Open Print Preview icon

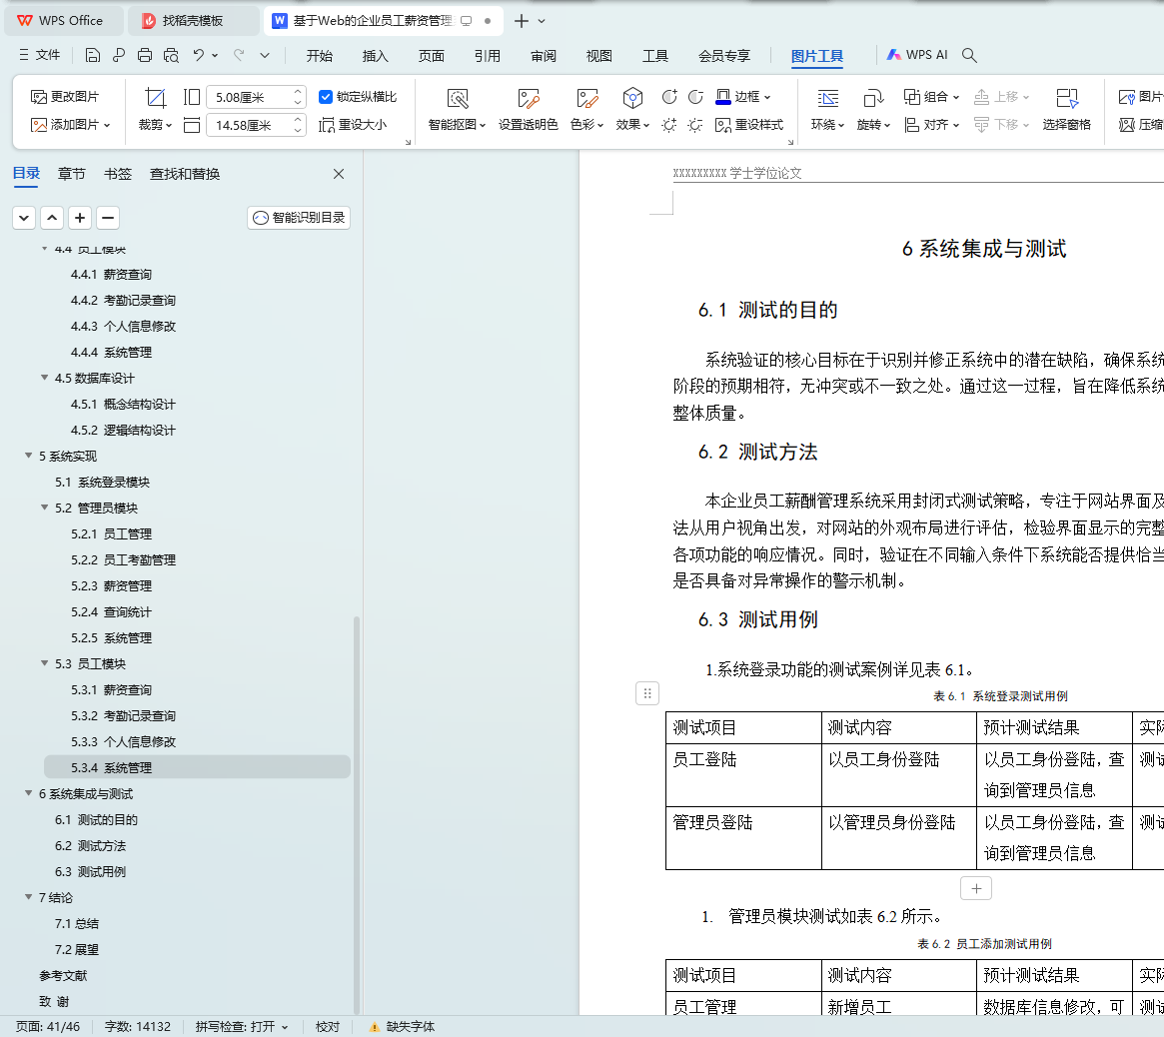[x=171, y=55]
